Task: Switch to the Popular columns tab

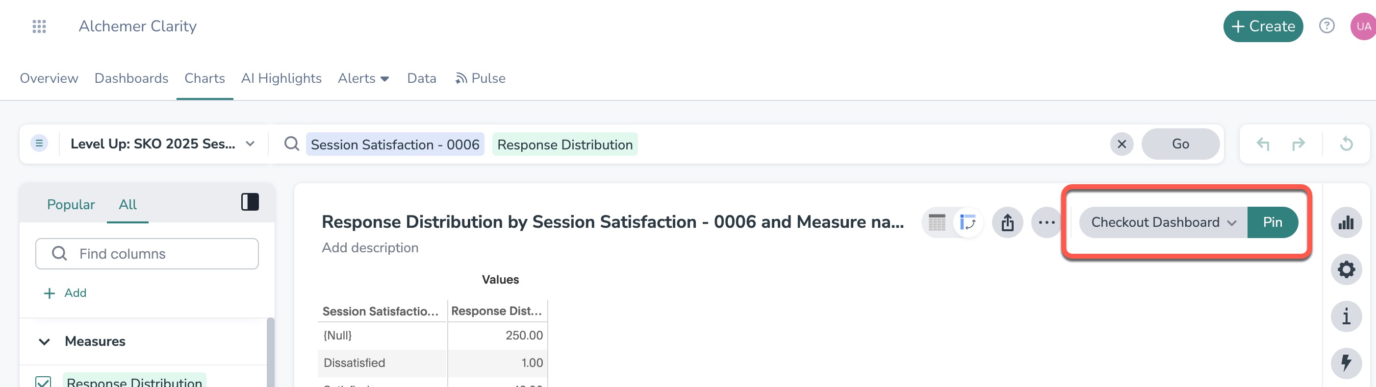Action: (x=71, y=204)
